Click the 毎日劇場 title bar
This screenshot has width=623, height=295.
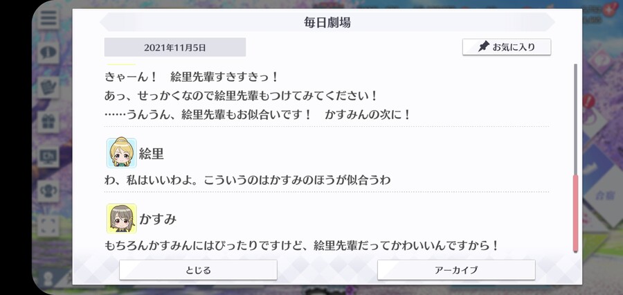327,23
